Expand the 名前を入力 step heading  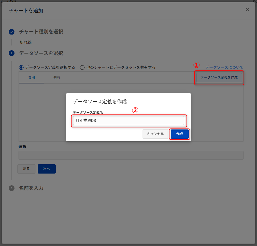pyautogui.click(x=31, y=188)
